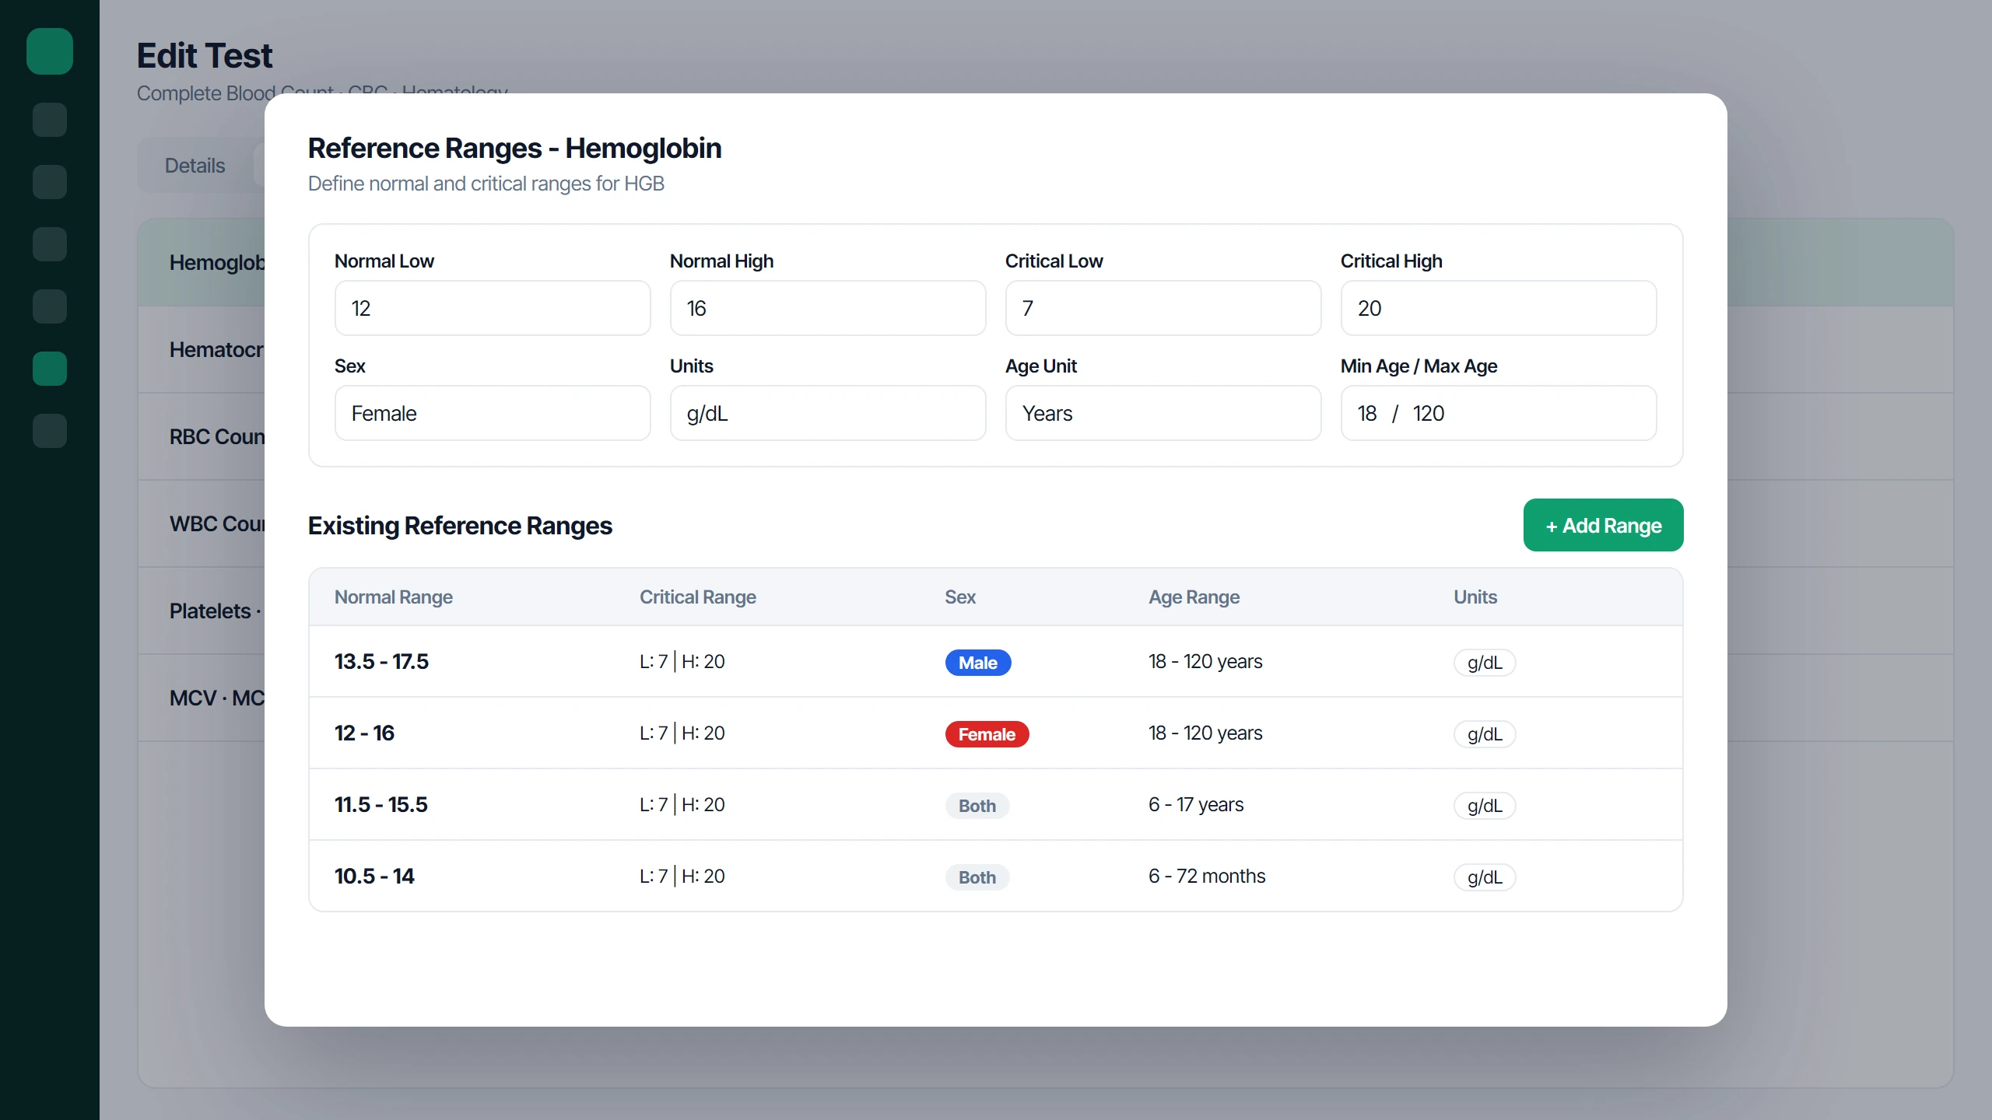Open the Details tab behind the dialog
1992x1120 pixels.
click(195, 166)
